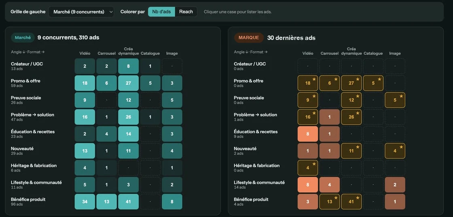Select market cell 8 in the Créateur / UGC row
Screen dimensions: 453x217
pyautogui.click(x=128, y=66)
